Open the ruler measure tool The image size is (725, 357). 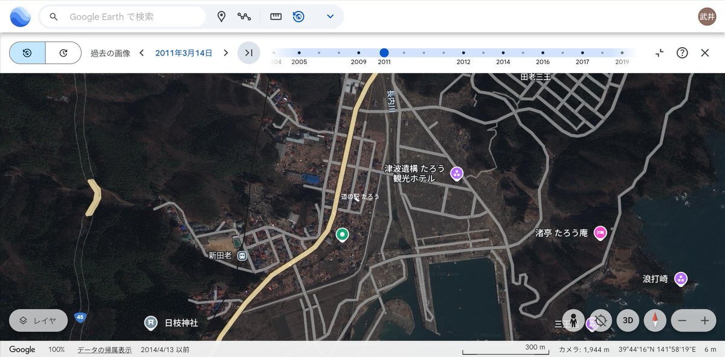[x=276, y=17]
